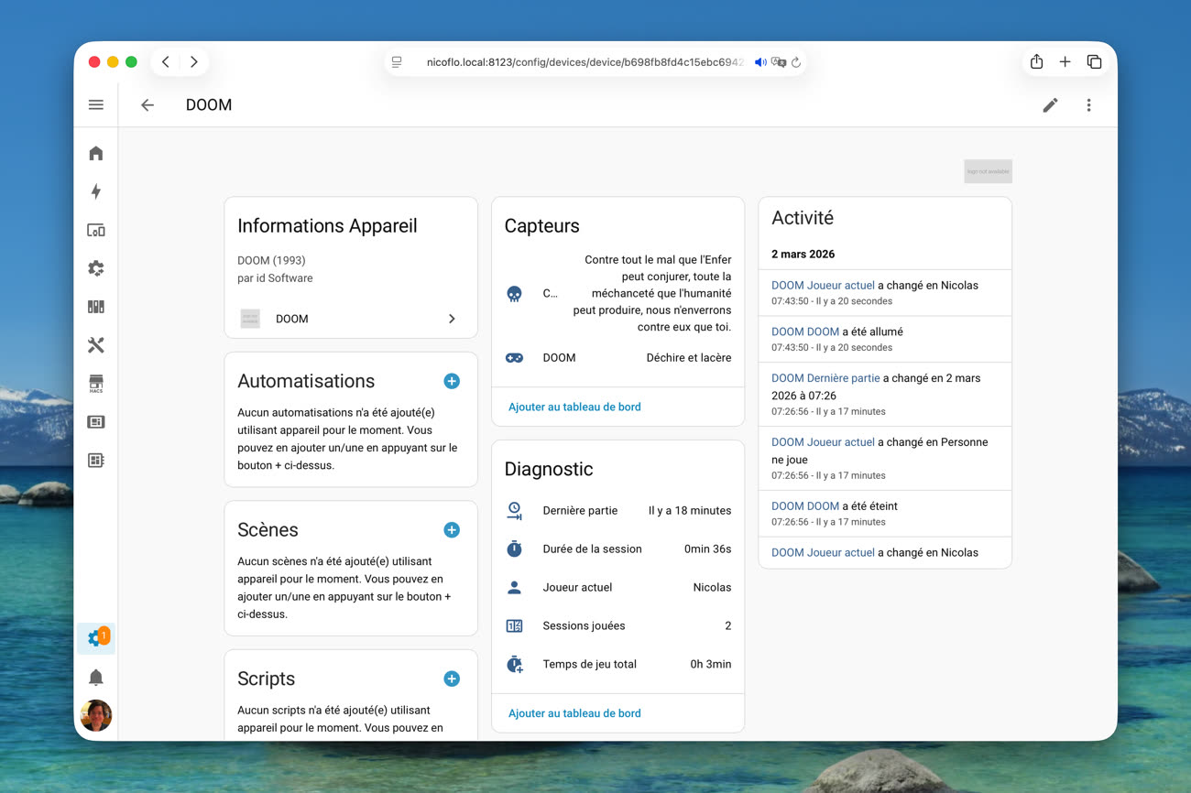
Task: Open the 'Joueur actuel' diagnostic row
Action: pyautogui.click(x=617, y=588)
